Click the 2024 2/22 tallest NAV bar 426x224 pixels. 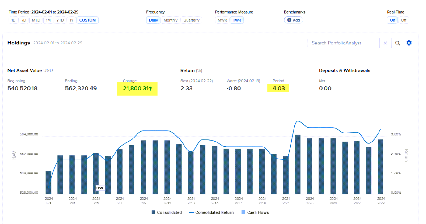298,164
